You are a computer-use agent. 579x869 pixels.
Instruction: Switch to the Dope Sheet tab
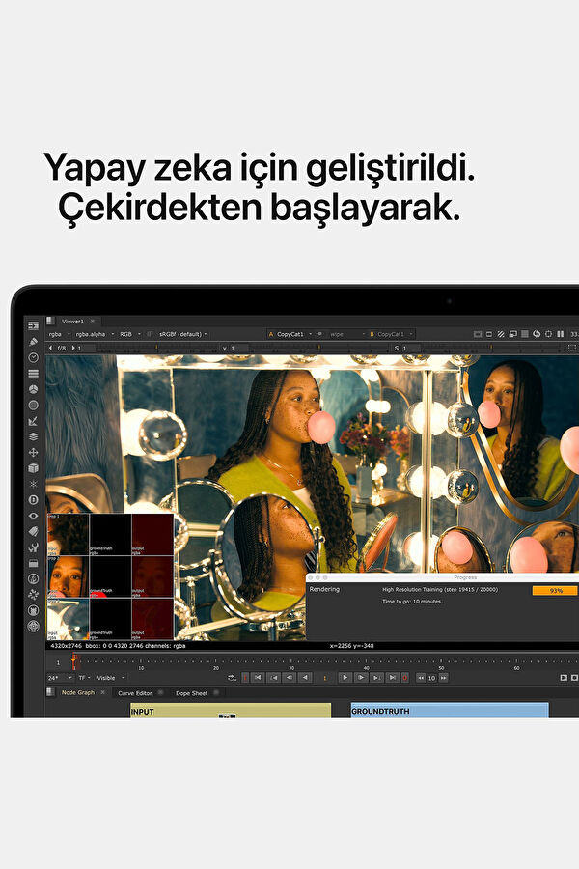click(191, 693)
